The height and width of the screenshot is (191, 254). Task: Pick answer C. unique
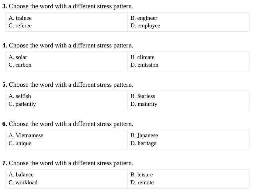[x=20, y=144]
